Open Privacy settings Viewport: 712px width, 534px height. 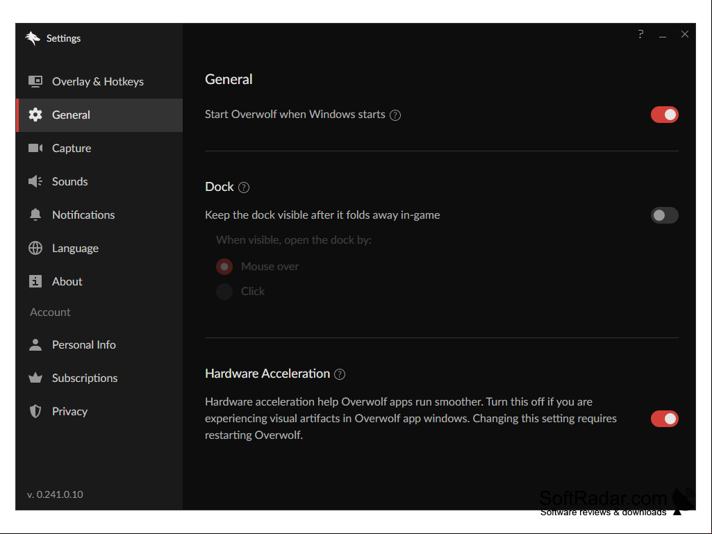point(99,411)
